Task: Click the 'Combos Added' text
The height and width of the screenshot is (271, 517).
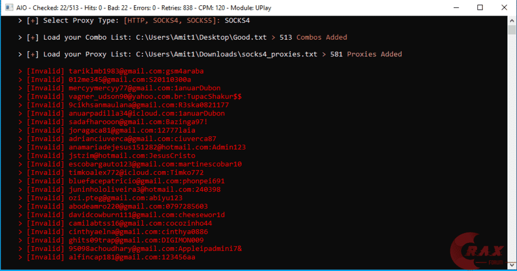Action: coord(322,37)
